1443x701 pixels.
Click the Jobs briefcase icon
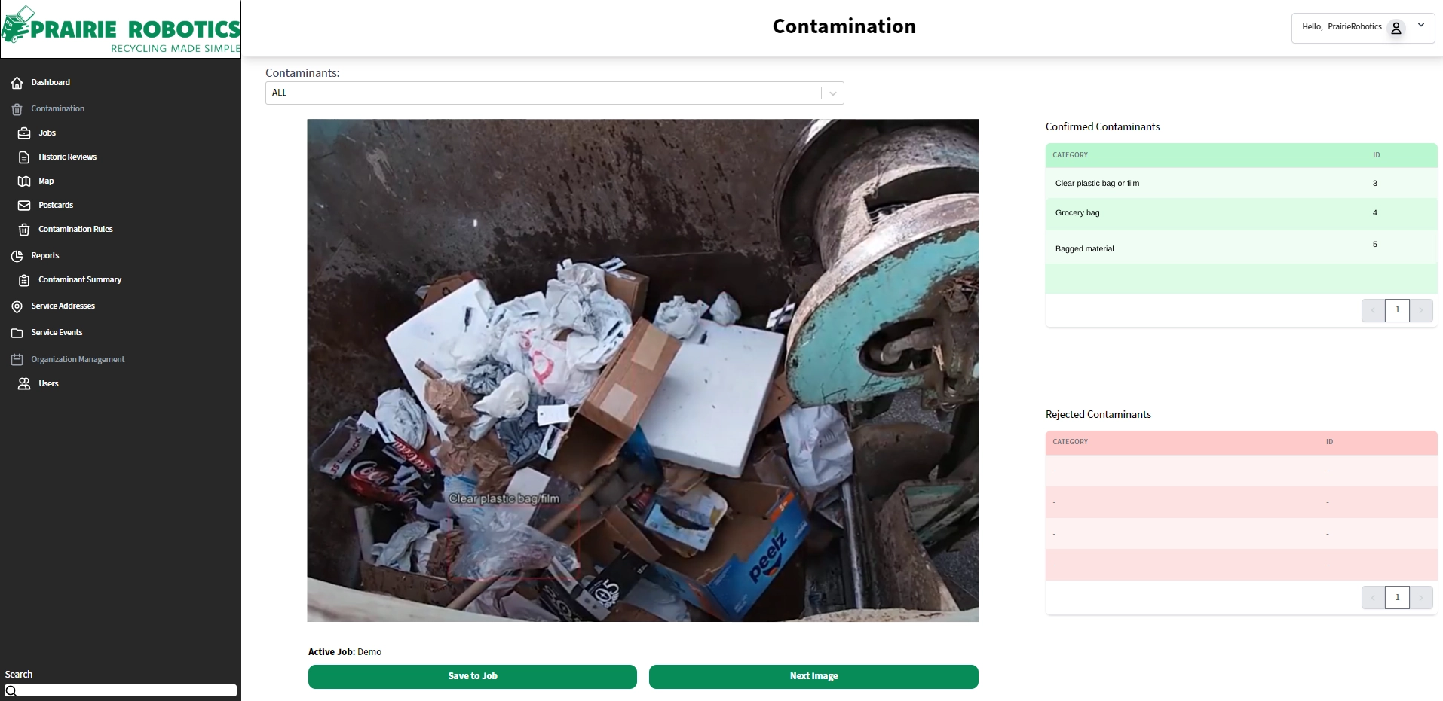(x=24, y=133)
